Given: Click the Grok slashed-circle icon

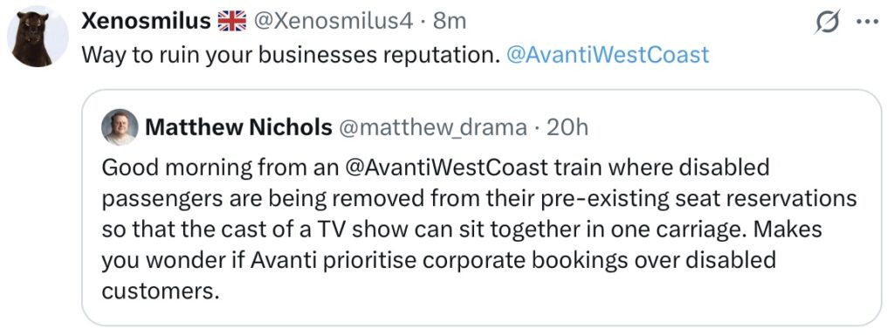Looking at the screenshot, I should 828,24.
